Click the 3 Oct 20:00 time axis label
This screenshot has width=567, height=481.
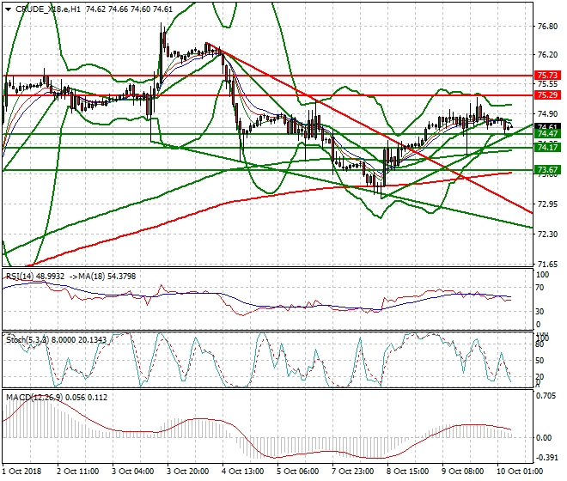187,471
